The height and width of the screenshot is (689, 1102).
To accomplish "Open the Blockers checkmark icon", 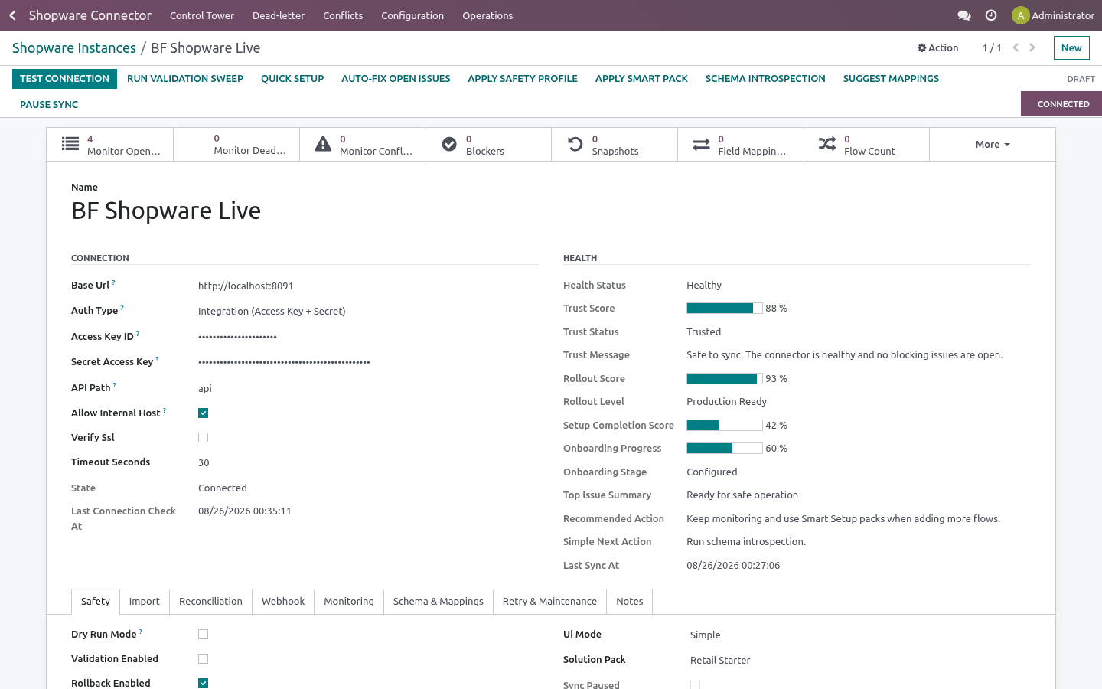I will (x=449, y=144).
